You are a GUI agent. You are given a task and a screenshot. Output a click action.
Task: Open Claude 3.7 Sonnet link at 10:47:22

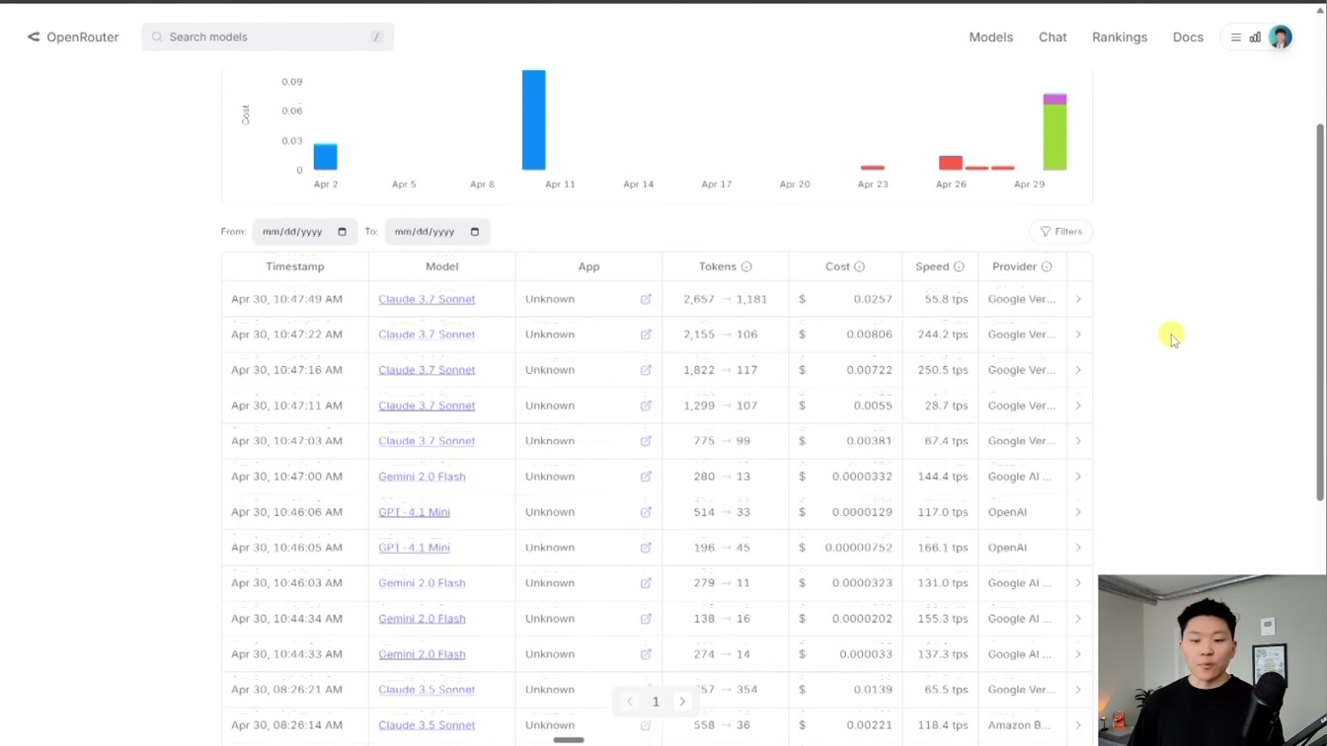[427, 335]
